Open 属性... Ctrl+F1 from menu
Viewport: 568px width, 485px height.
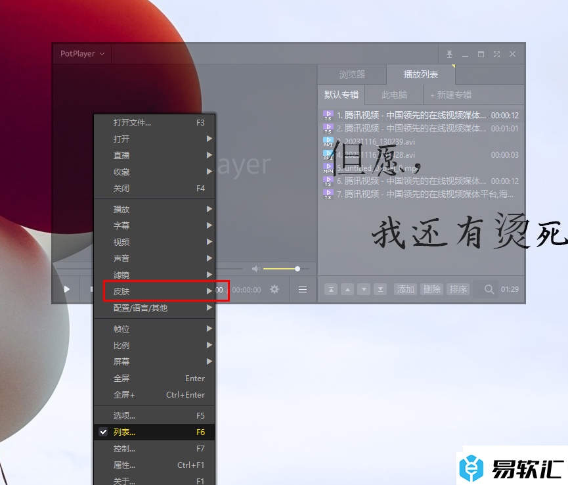coord(155,465)
